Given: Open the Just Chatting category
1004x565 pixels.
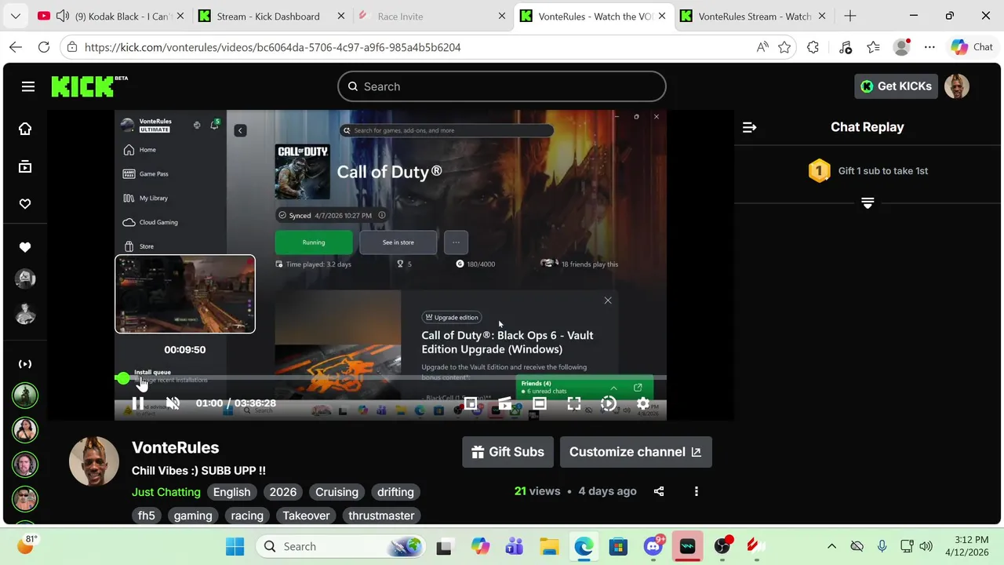Looking at the screenshot, I should click(166, 492).
